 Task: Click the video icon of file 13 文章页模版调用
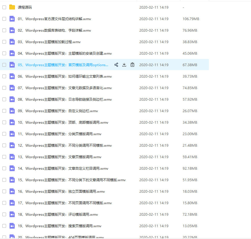[12, 157]
